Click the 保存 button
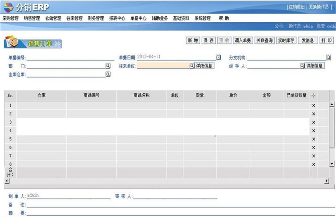Image resolution: width=336 pixels, height=217 pixels. [209, 40]
